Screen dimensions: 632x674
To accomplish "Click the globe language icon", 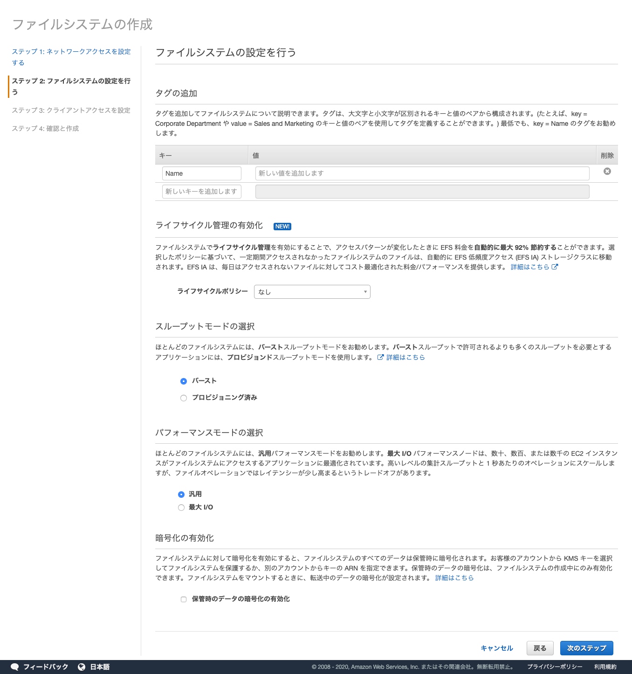I will 82,667.
